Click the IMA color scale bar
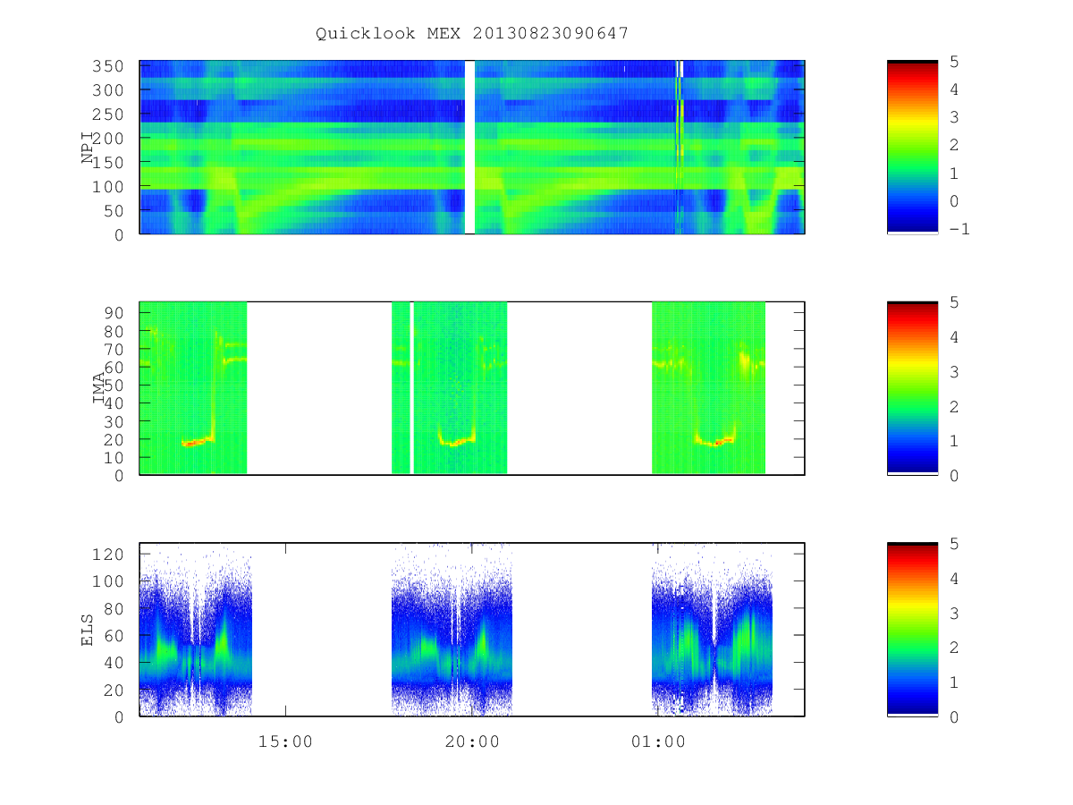The height and width of the screenshot is (805, 1073). coord(912,388)
